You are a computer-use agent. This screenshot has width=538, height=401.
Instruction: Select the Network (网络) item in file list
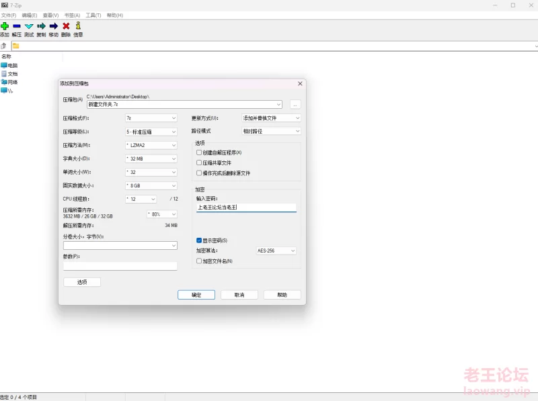coord(9,82)
